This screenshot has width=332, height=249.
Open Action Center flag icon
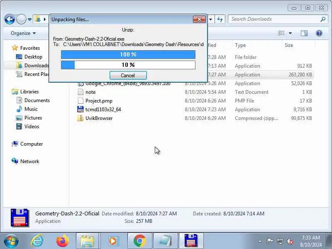pos(269,241)
